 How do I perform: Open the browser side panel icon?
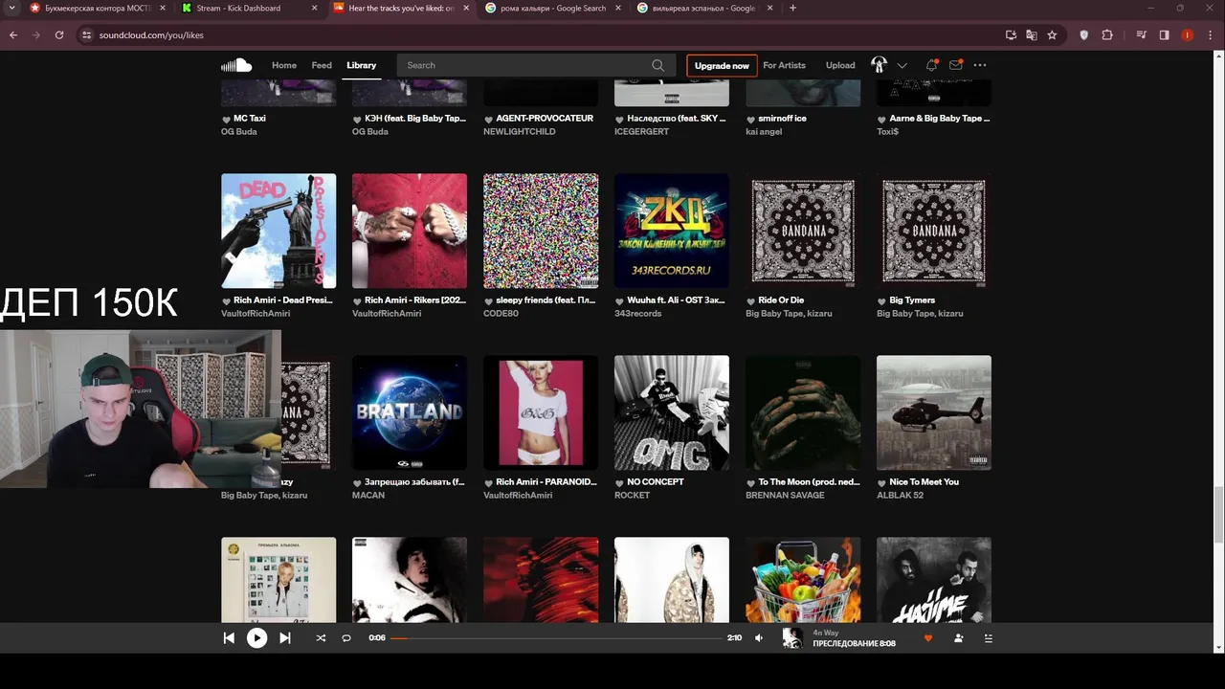[1164, 34]
